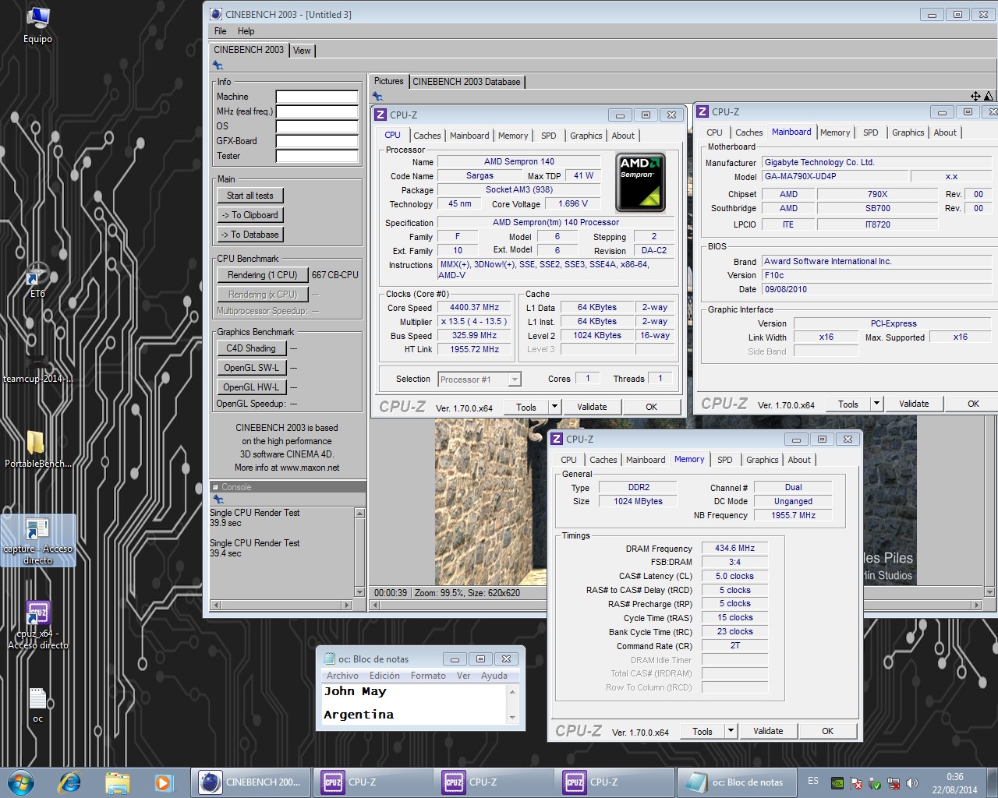Switch to CINEBENCH 2003 Database tab
998x798 pixels.
466,82
